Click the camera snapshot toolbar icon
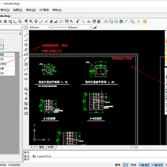The image size is (167, 167). (106, 21)
